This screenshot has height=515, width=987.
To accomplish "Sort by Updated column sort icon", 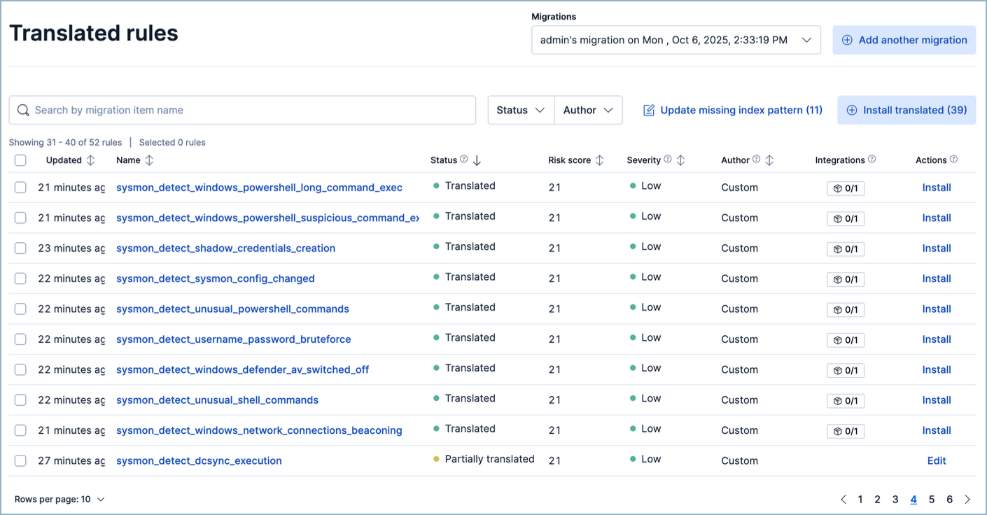I will [x=90, y=160].
